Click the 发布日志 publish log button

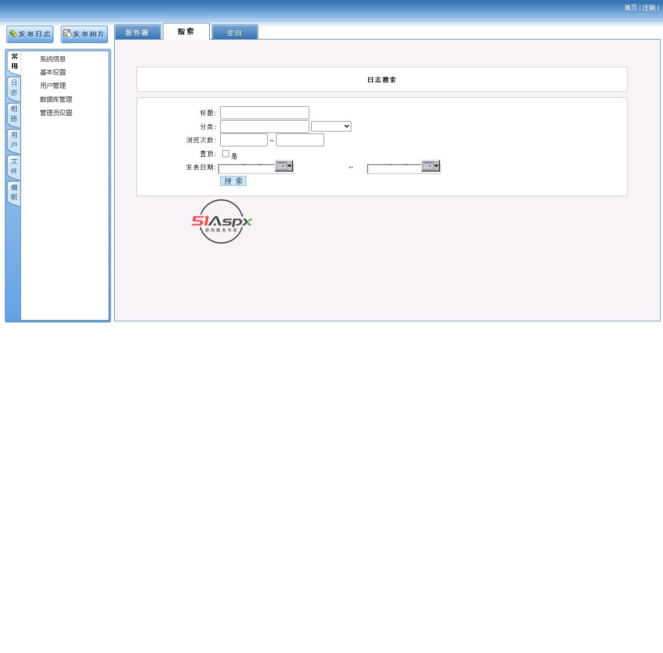tap(30, 34)
